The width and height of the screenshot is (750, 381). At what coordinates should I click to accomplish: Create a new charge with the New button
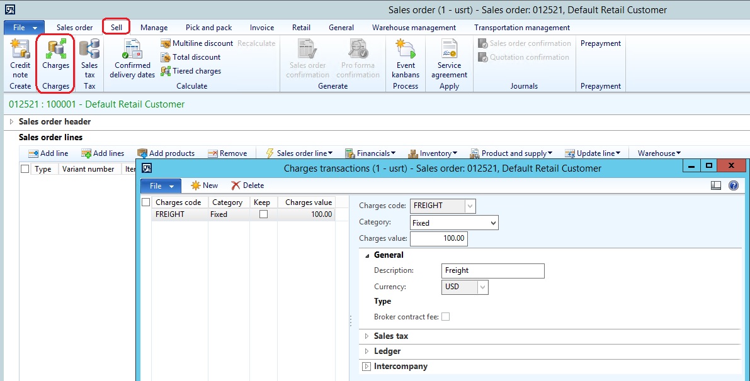click(x=204, y=185)
